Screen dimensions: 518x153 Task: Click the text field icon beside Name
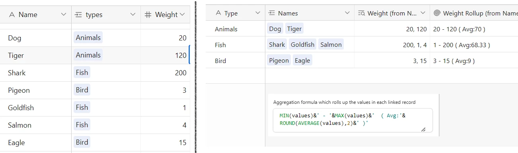[12, 15]
